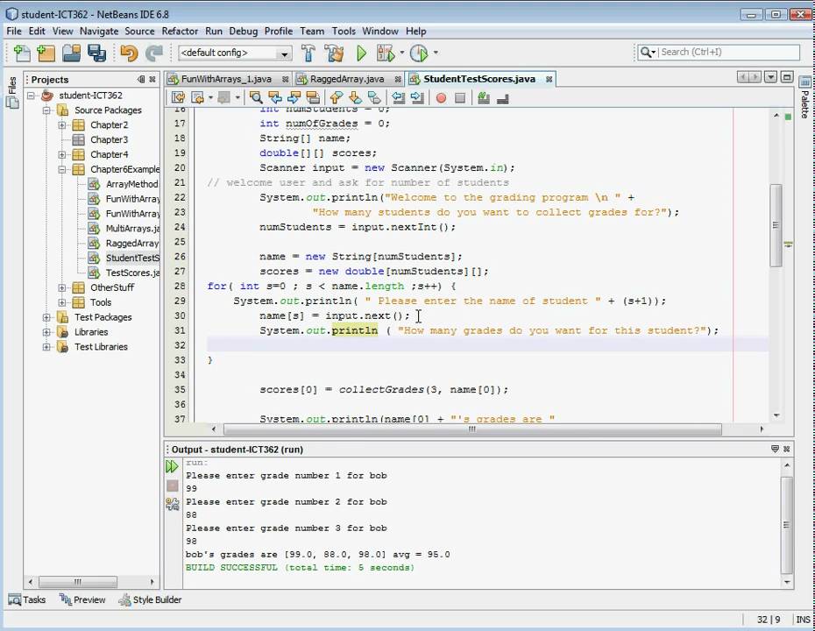Click the Build Main Project hammer
Image resolution: width=815 pixels, height=631 pixels.
click(308, 53)
